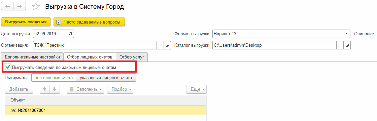Click the Организация input field

[x=95, y=45]
